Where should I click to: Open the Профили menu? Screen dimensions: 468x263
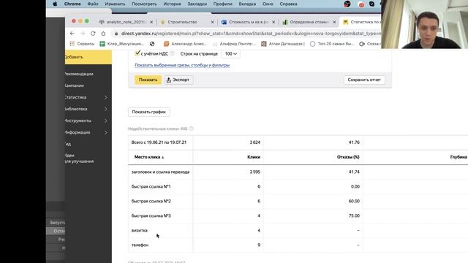222,4
